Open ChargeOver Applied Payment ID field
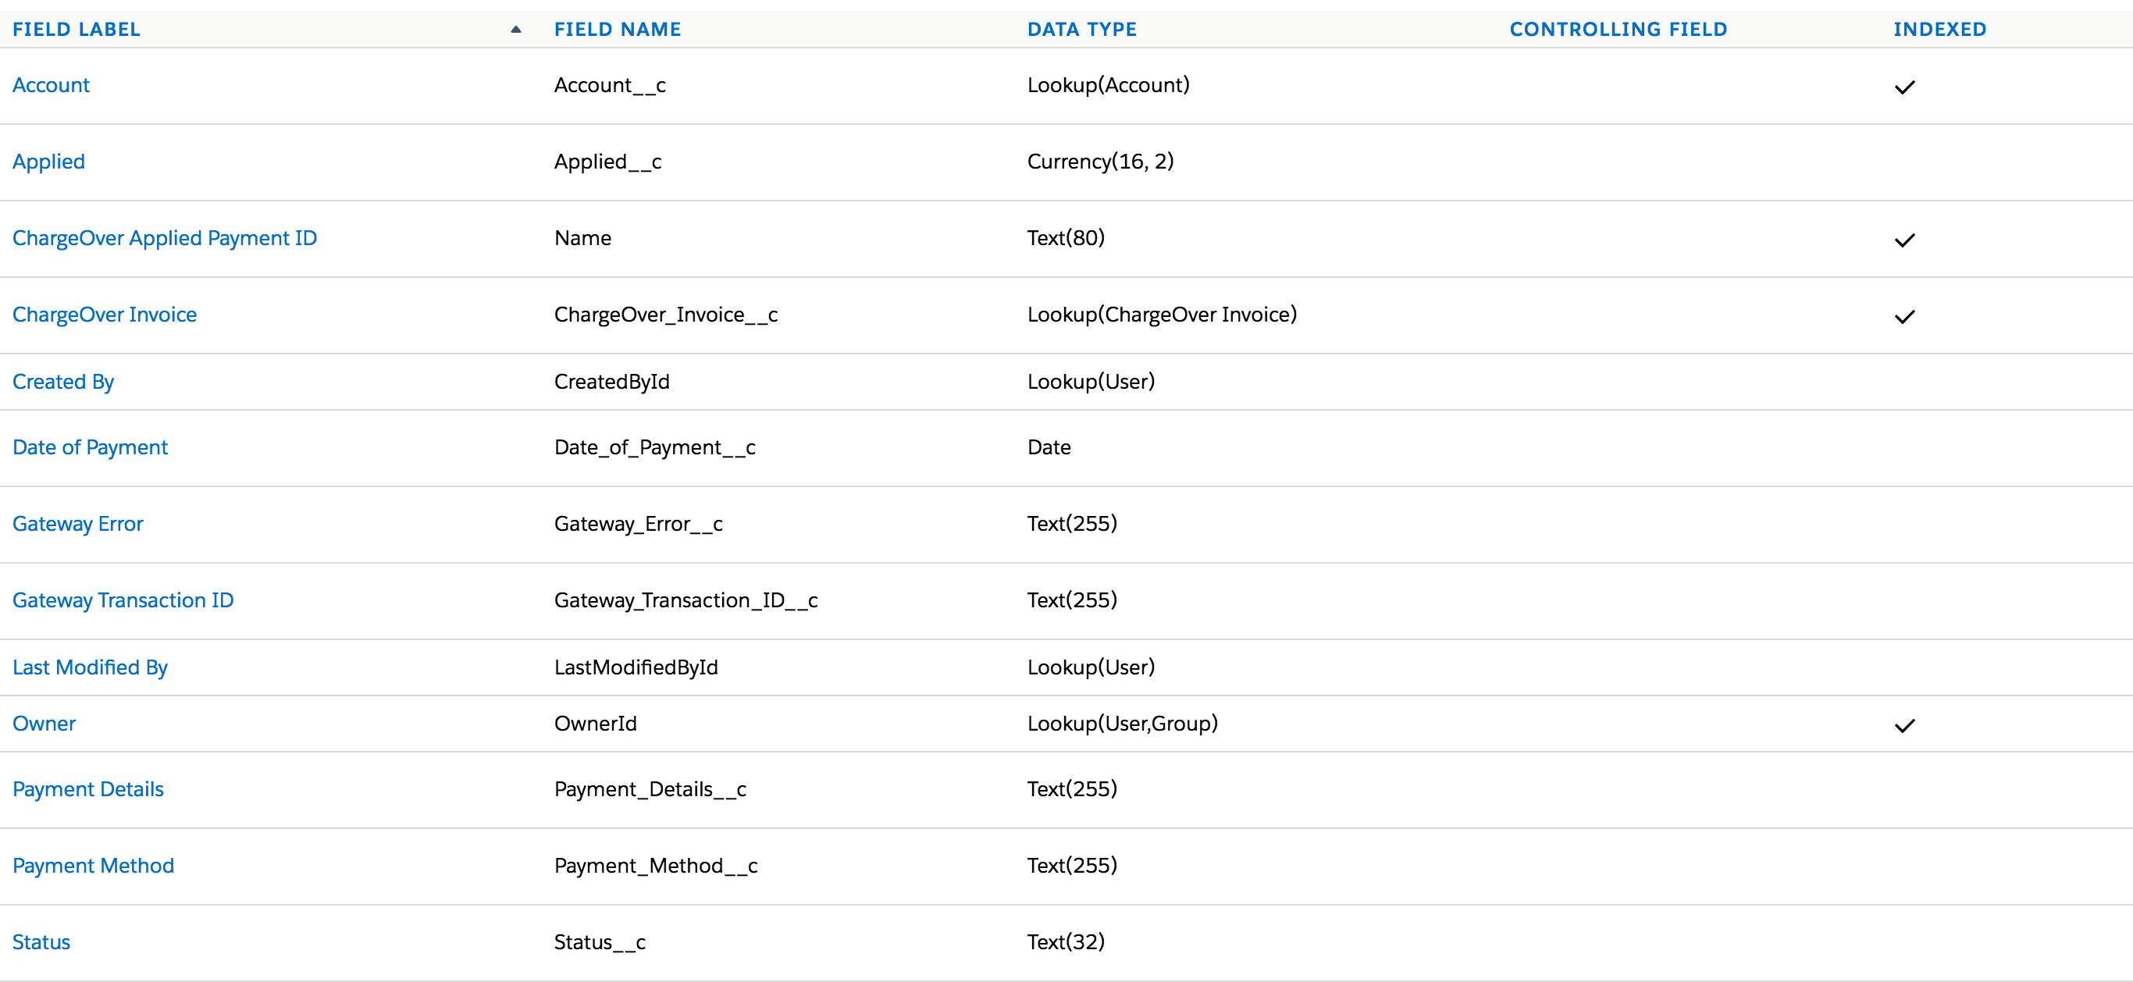2133x982 pixels. (x=165, y=238)
